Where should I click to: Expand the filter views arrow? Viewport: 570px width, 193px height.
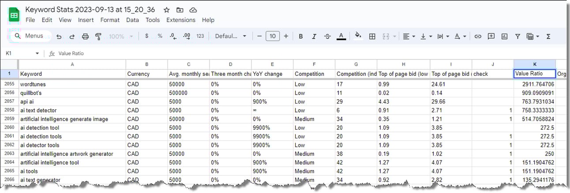[x=538, y=36]
